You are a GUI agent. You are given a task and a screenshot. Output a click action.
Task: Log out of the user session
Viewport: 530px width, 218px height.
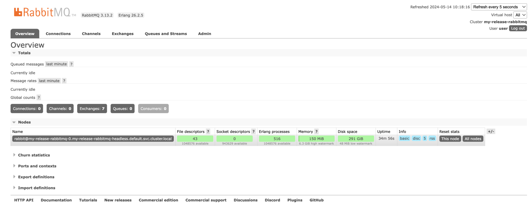tap(518, 28)
